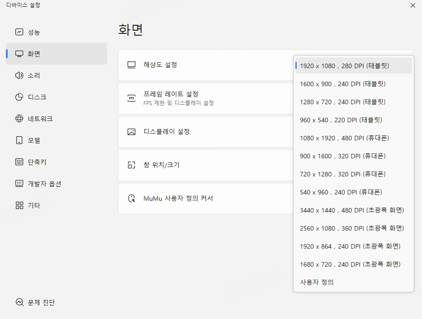This screenshot has height=319, width=422.
Task: Click the 해상도 설정 row label
Action: tap(160, 65)
